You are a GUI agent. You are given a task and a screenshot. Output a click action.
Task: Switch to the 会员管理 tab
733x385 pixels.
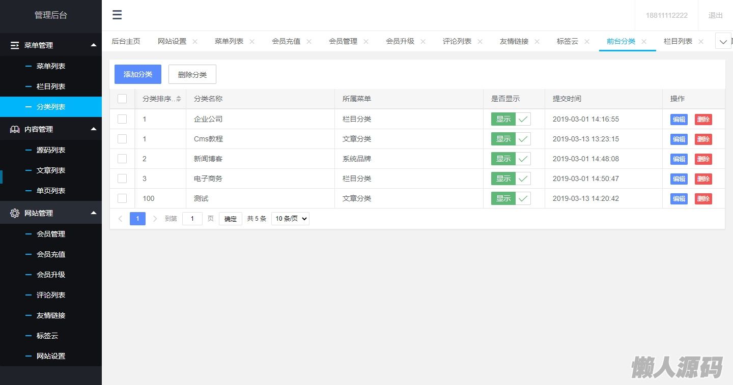coord(343,41)
